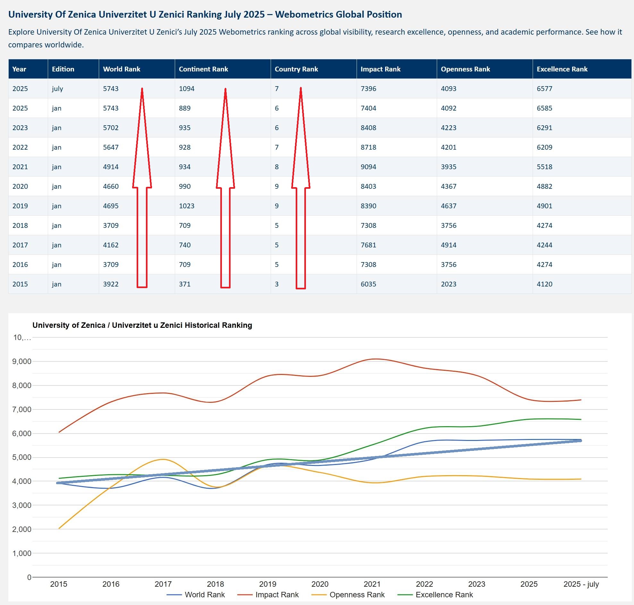Click the Impact Rank column header
This screenshot has height=605, width=634.
380,69
